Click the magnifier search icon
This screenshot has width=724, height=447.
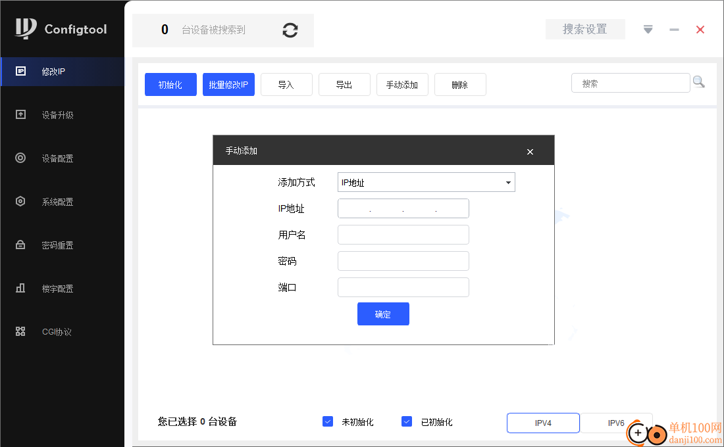[x=698, y=82]
